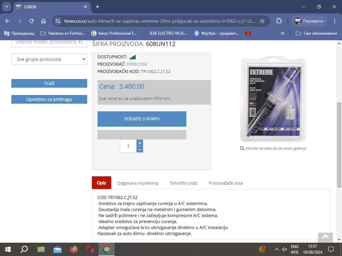Open the Opera browser in the taskbar

[x=90, y=249]
